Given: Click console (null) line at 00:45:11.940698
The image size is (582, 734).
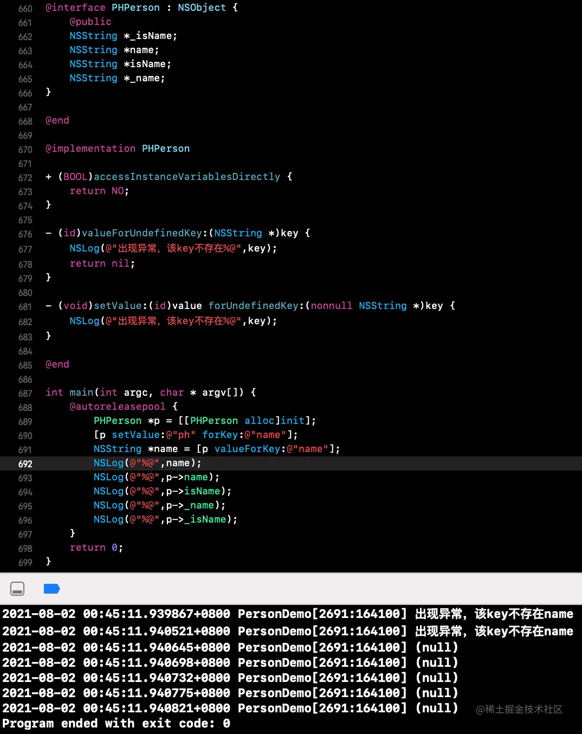Looking at the screenshot, I should 230,663.
